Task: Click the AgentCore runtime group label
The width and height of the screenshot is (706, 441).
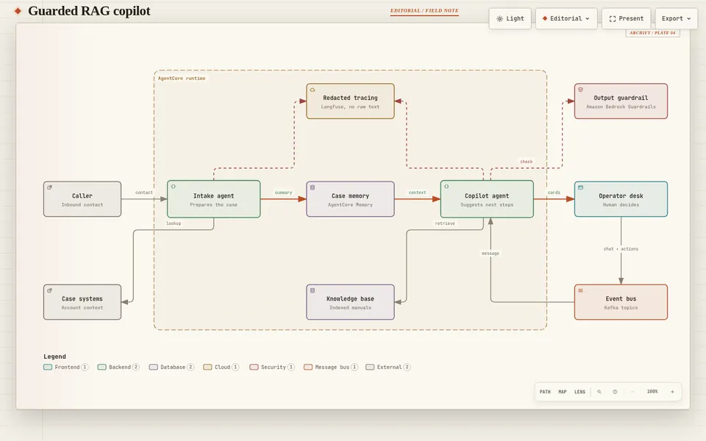Action: [182, 79]
